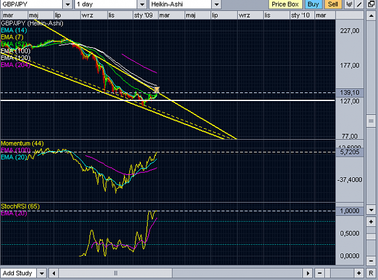Click the sty '10 date label
This screenshot has height=280, width=378.
point(301,16)
